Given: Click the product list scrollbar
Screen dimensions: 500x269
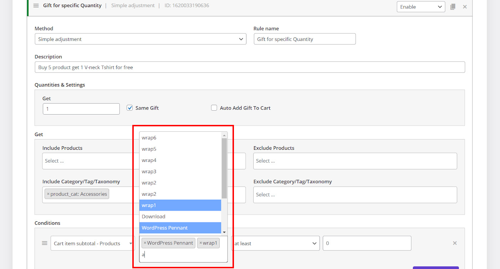Looking at the screenshot, I should (224, 168).
